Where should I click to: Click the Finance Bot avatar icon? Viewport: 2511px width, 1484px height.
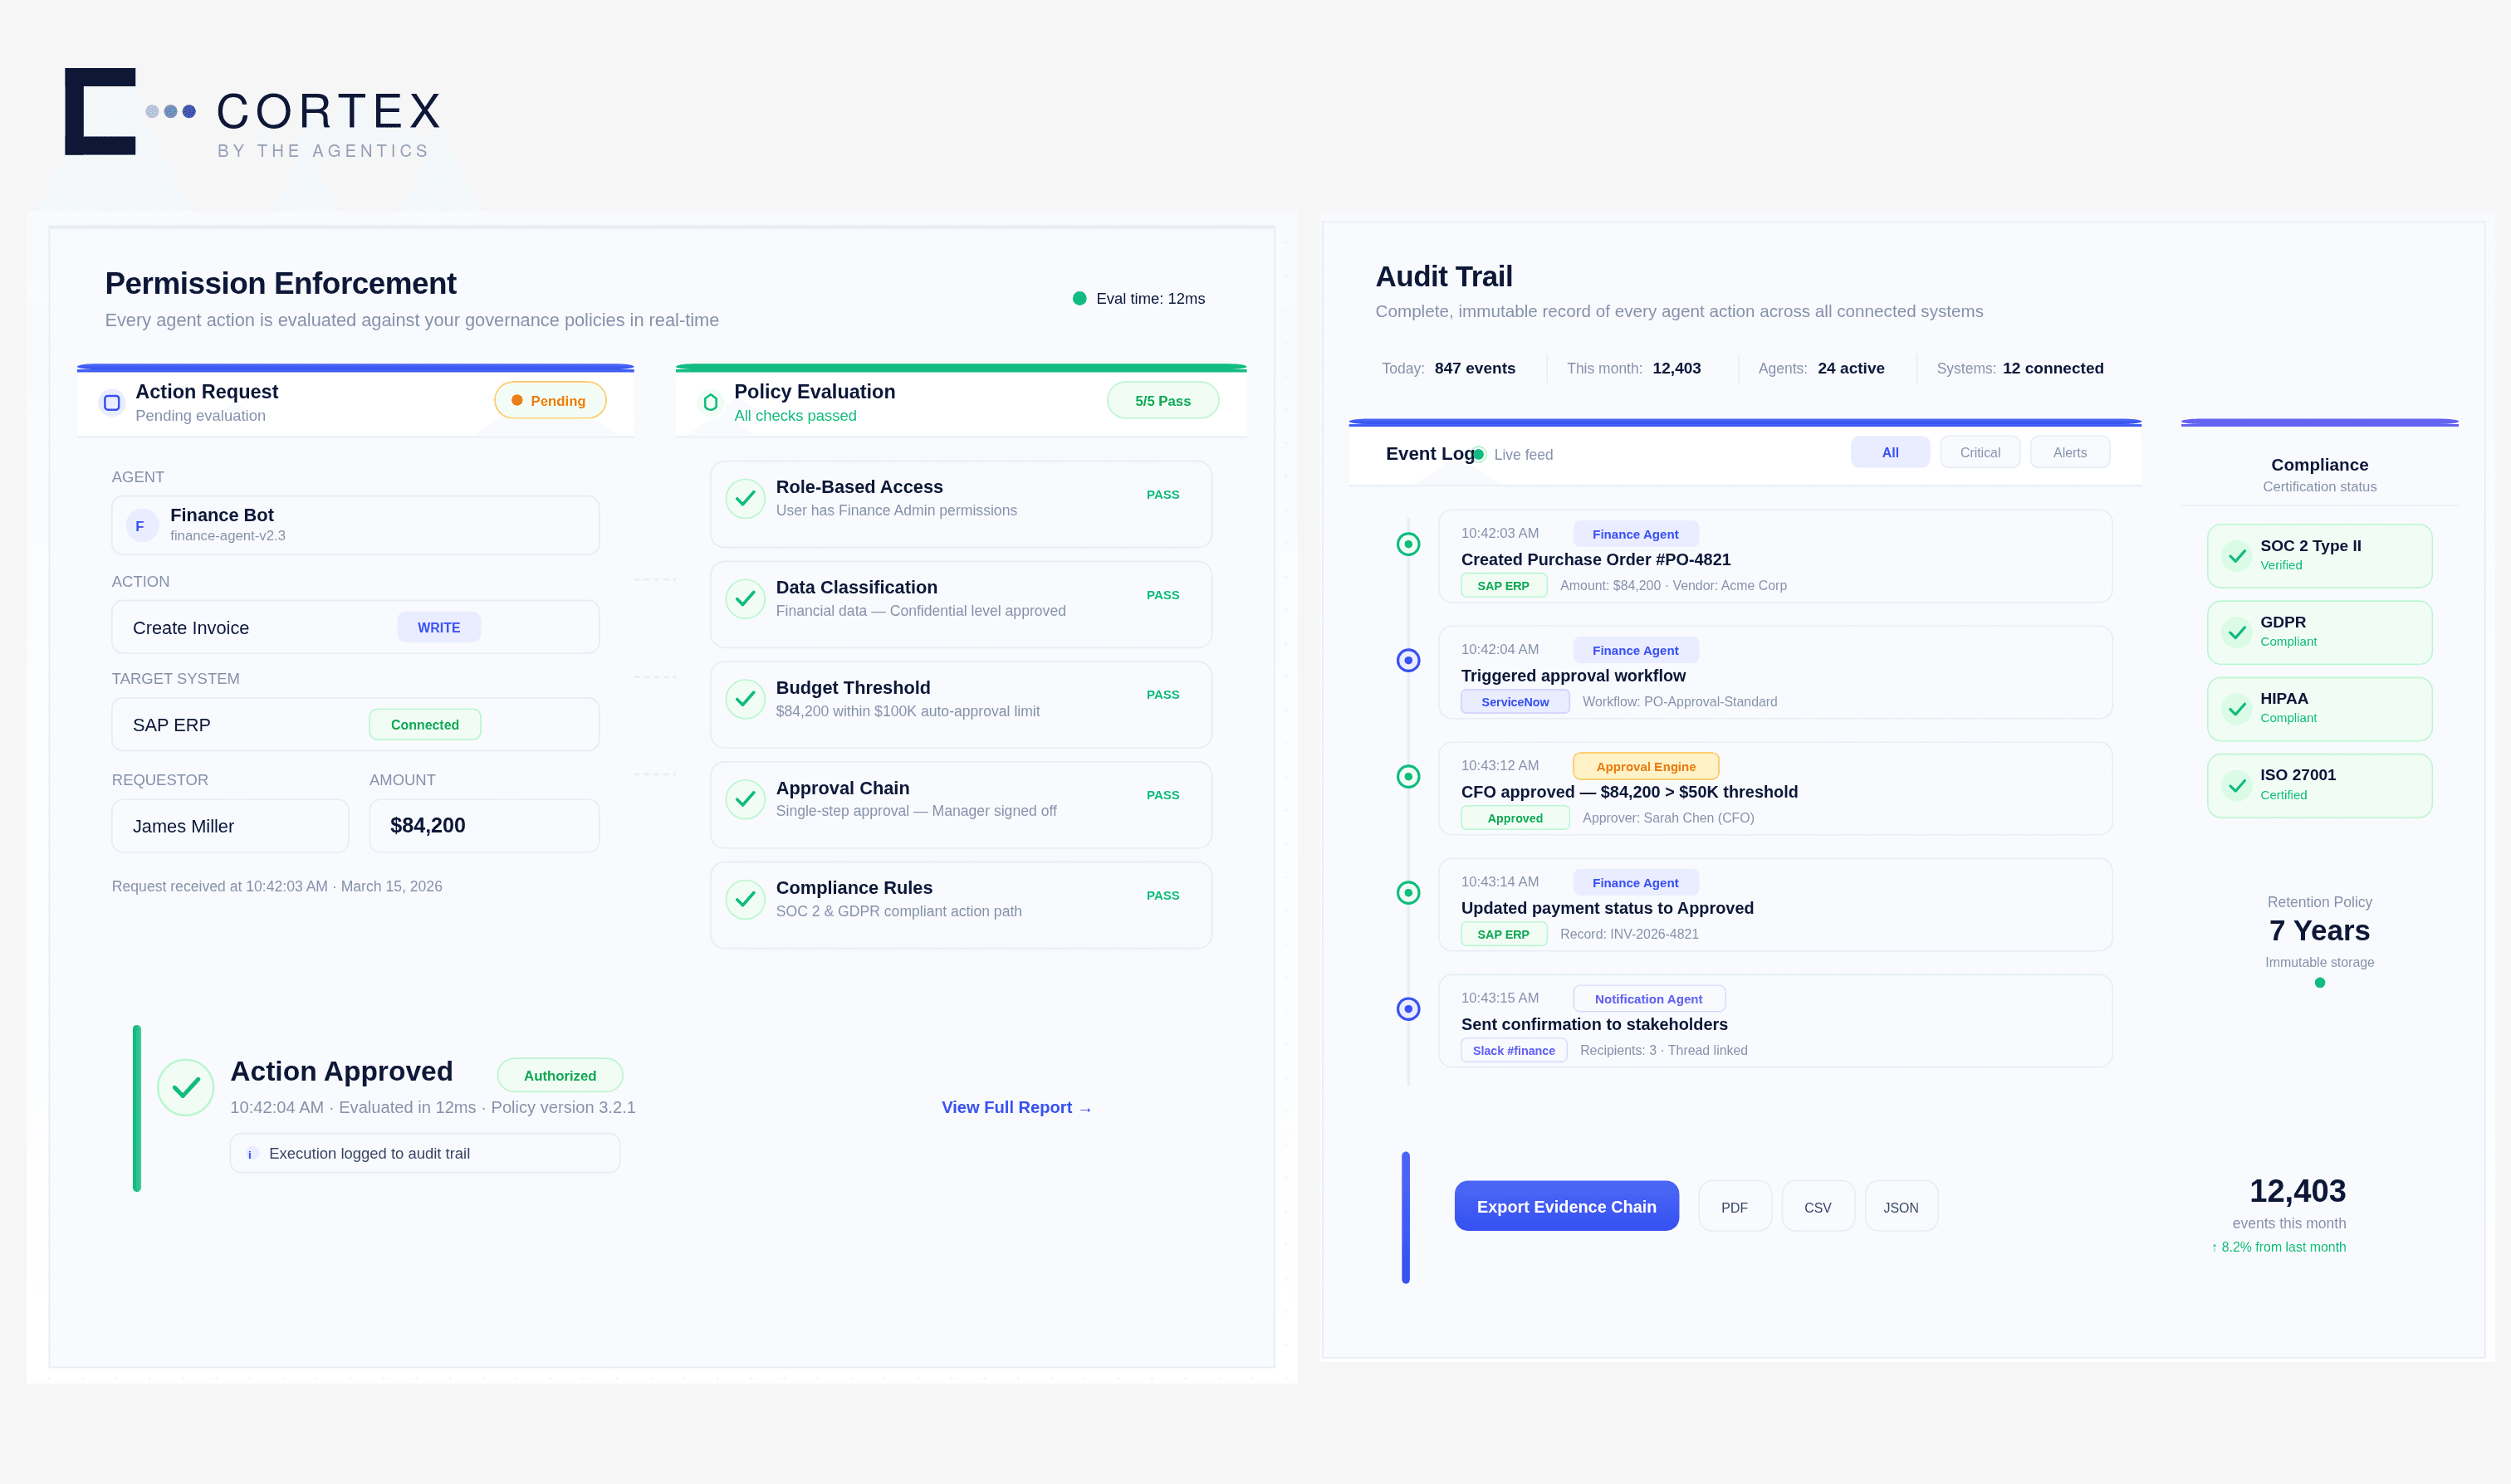click(141, 526)
